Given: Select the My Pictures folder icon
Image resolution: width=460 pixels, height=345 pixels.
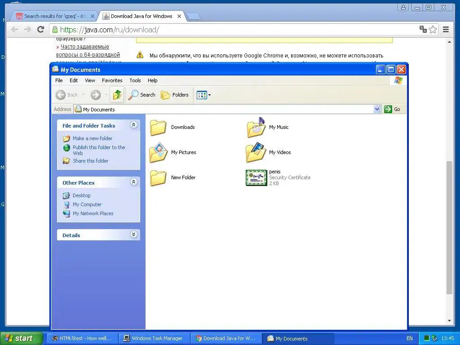Looking at the screenshot, I should coord(159,153).
